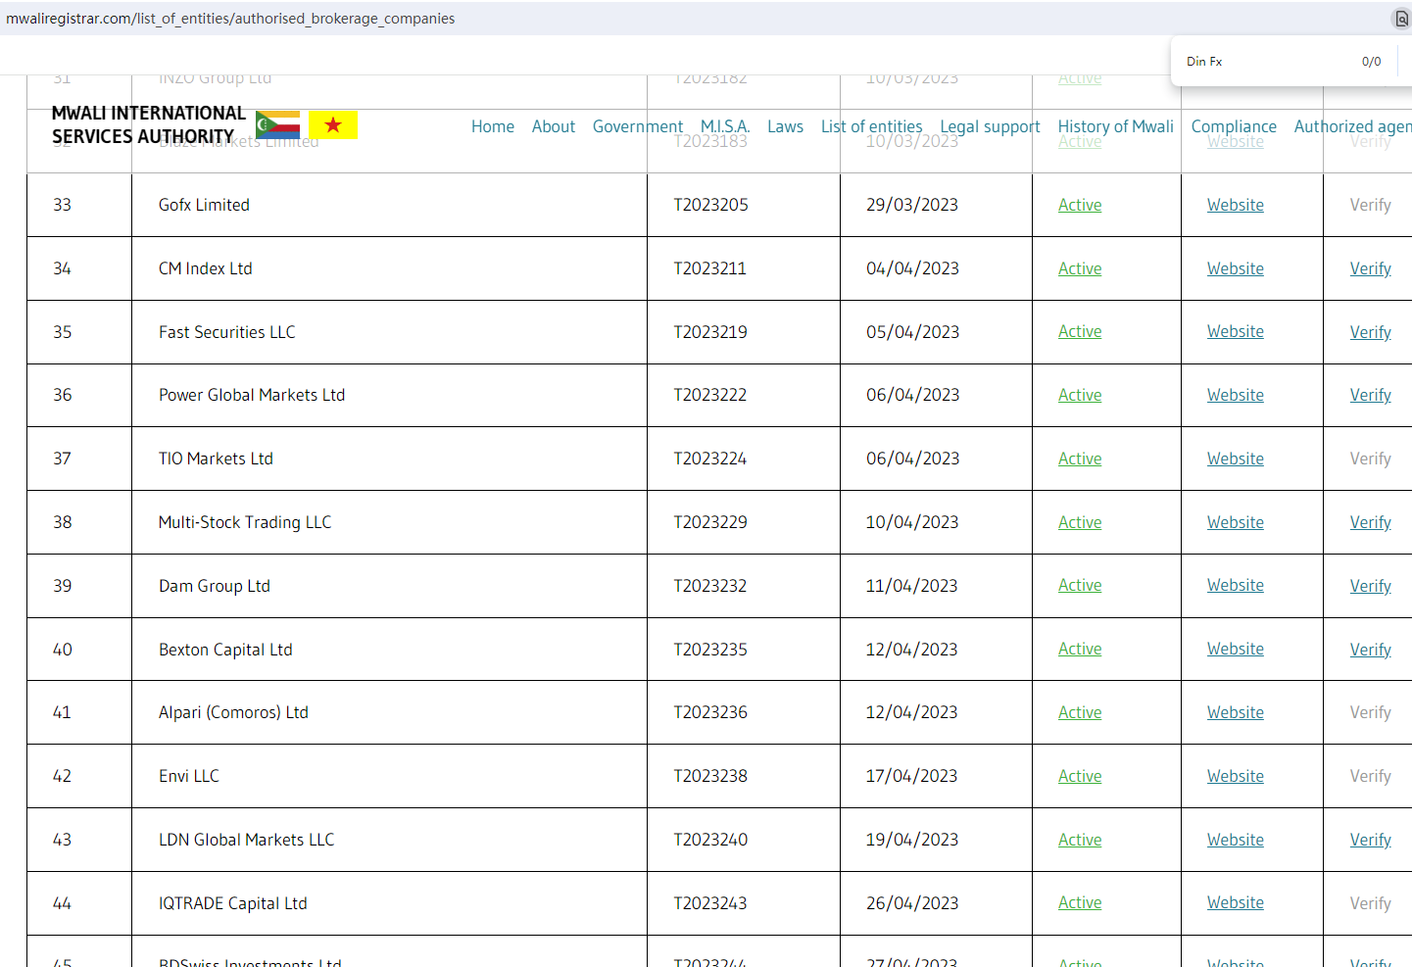The width and height of the screenshot is (1412, 967).
Task: Open the Laws menu item
Action: (x=785, y=126)
